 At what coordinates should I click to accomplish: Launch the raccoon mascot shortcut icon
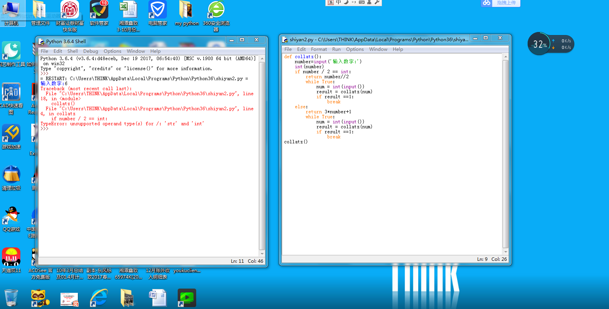40,298
